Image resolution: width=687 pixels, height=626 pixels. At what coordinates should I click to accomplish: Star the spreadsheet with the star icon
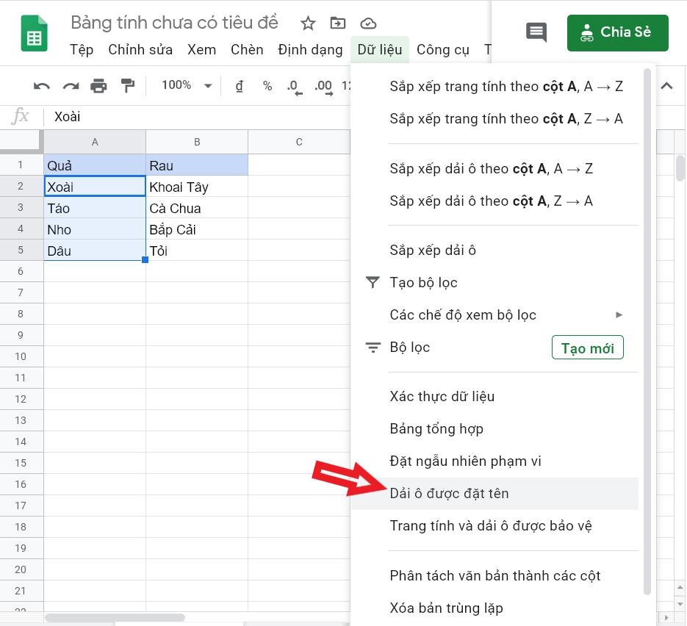click(307, 24)
